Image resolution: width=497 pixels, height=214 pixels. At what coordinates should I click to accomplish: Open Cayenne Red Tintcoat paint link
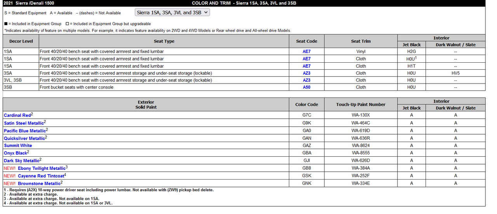(x=41, y=176)
